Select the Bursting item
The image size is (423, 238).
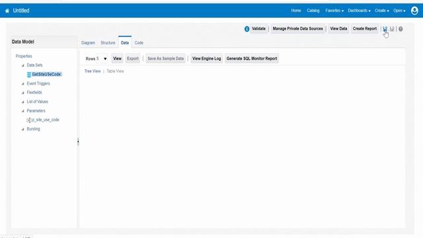click(x=33, y=129)
